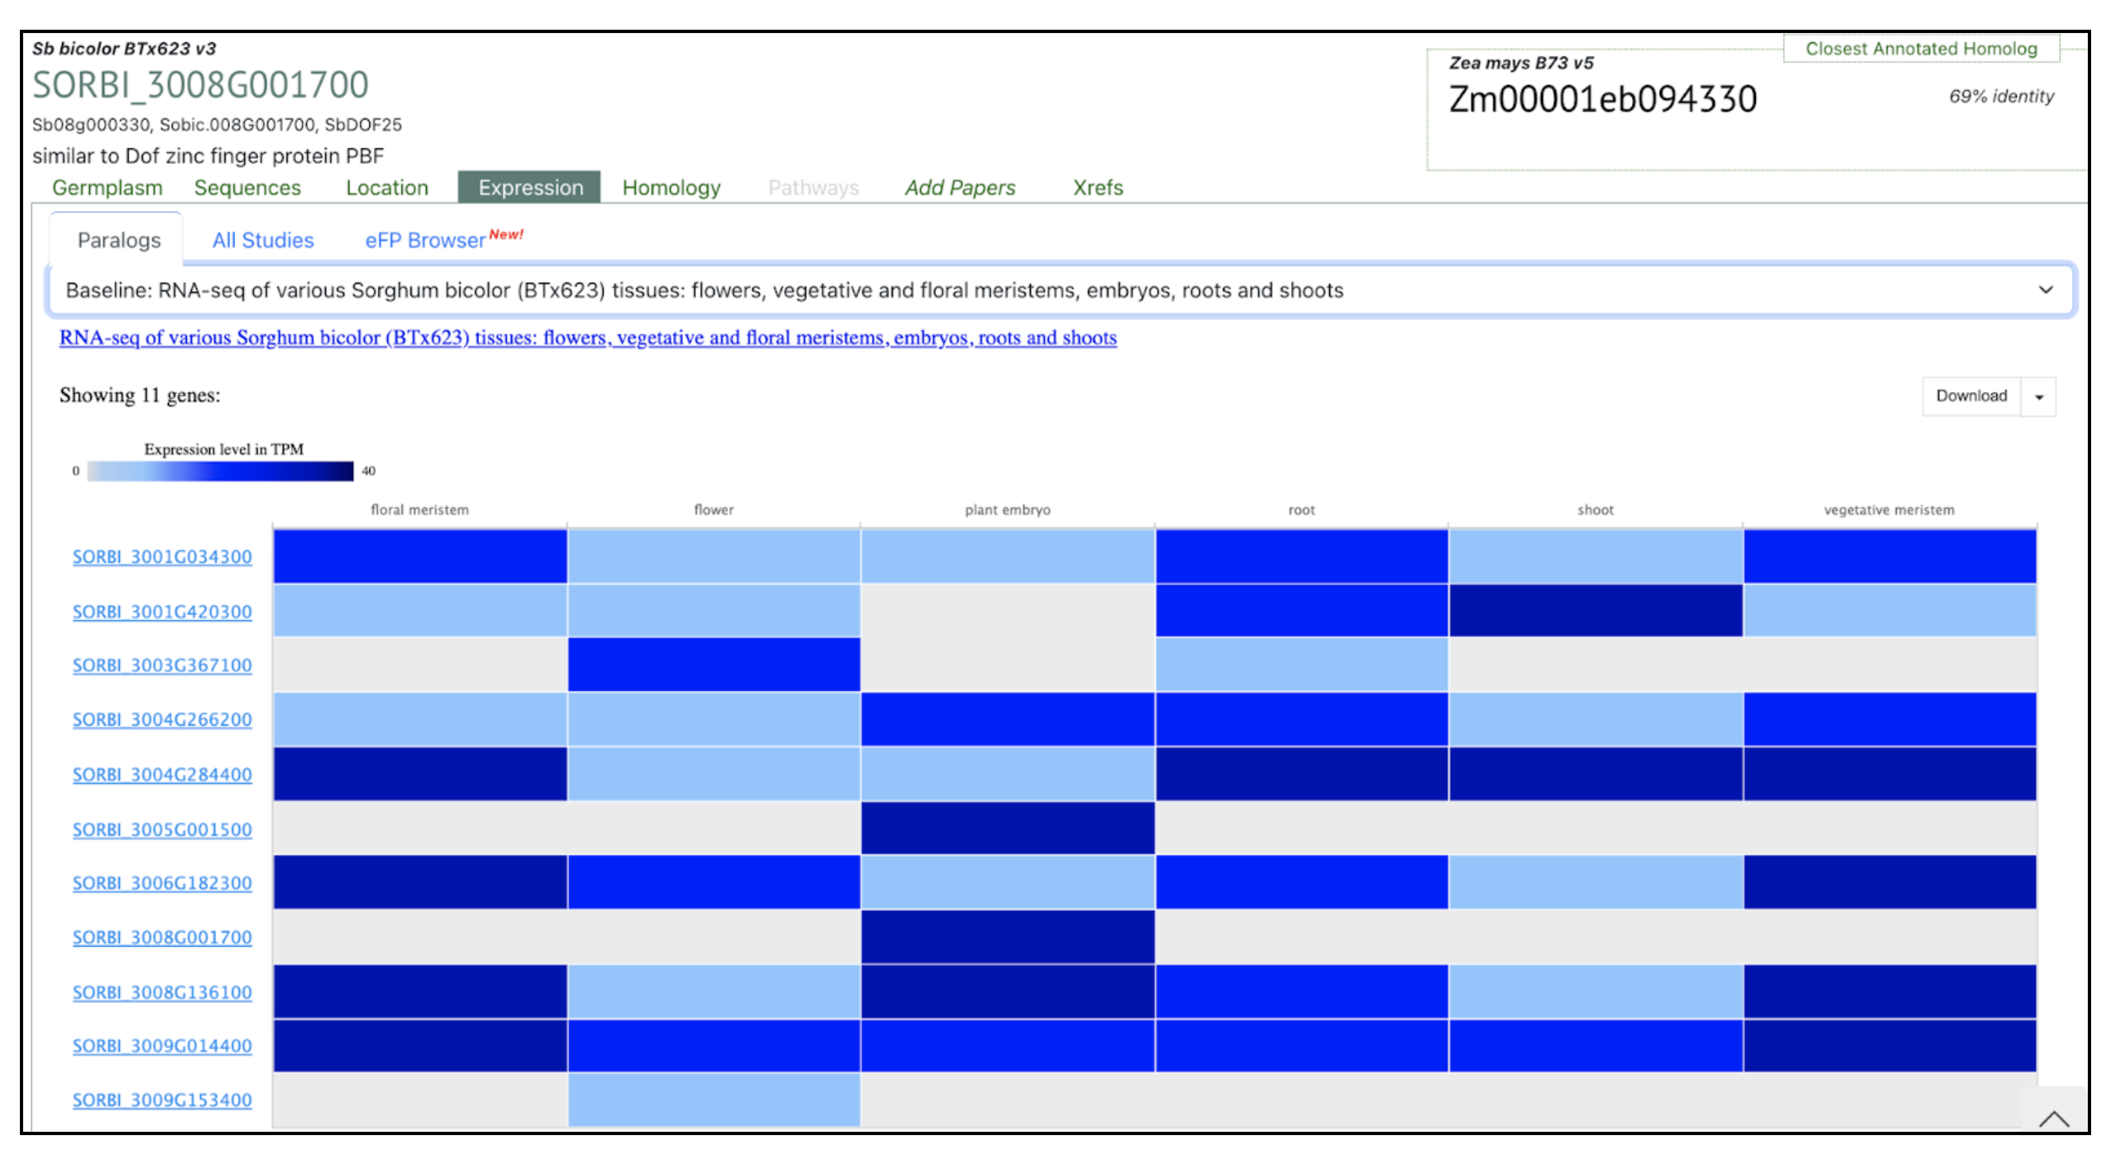Click Add Papers link
The image size is (2106, 1155).
click(960, 188)
